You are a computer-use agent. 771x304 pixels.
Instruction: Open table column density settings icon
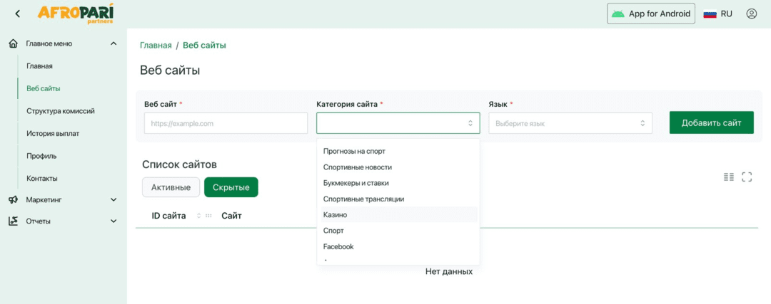point(729,177)
